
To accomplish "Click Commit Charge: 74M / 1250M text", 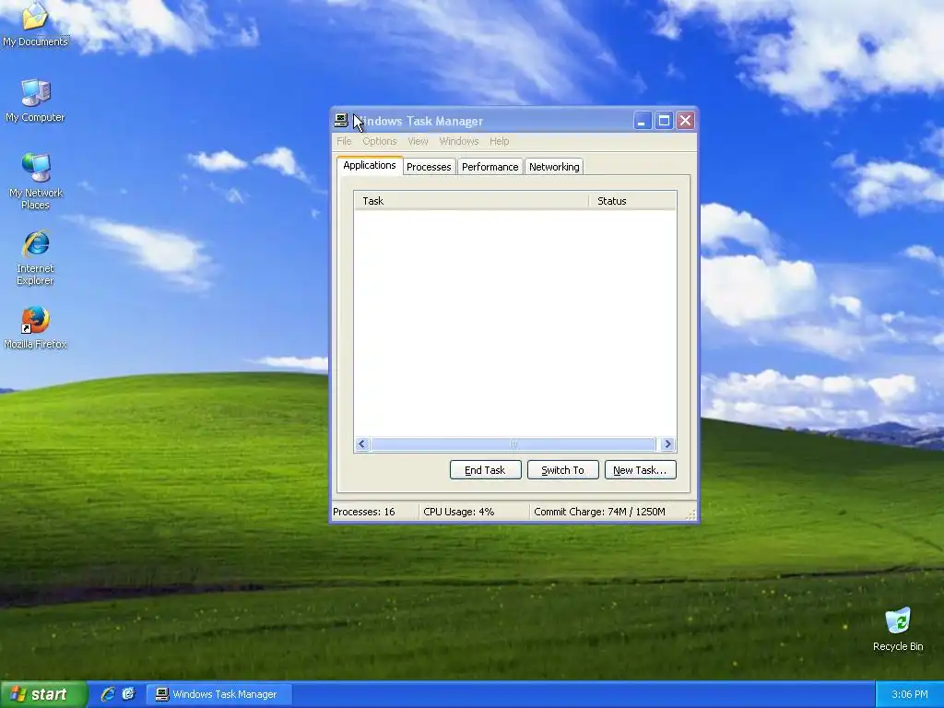I will coord(599,512).
